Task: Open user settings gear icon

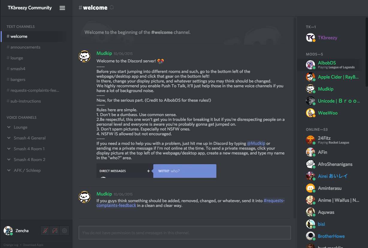Action: point(64,231)
